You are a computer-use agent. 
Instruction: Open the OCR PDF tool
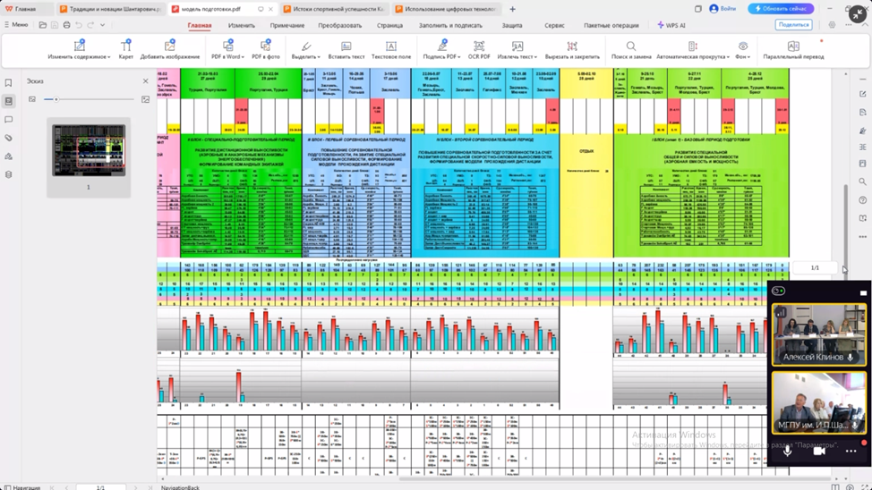479,49
